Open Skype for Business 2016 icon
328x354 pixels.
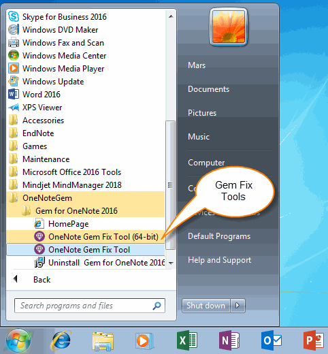coord(14,17)
